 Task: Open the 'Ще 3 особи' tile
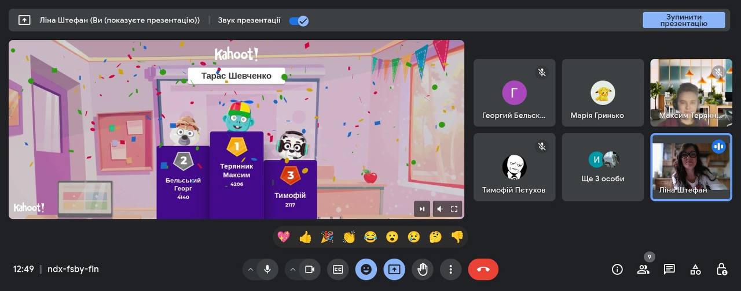(603, 167)
